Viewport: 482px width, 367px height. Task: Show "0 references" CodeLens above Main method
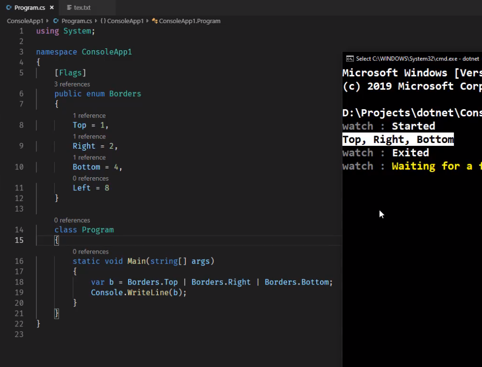click(x=90, y=252)
